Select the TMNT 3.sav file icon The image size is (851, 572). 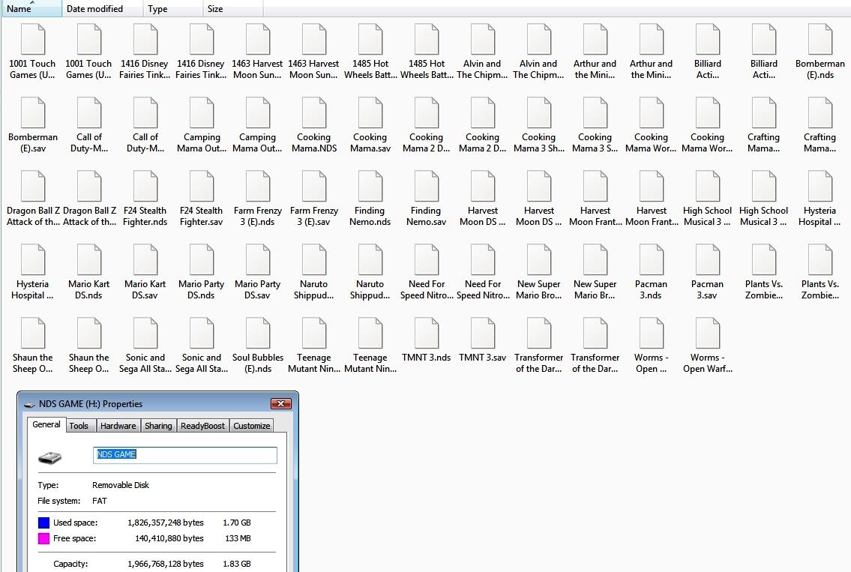(x=483, y=333)
